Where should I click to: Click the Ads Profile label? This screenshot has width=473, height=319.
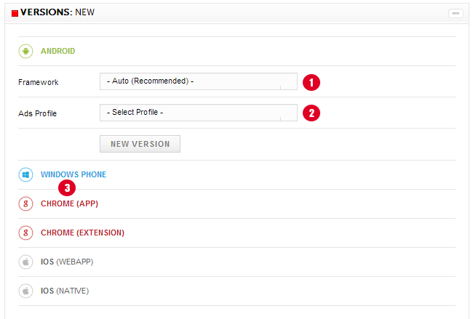pos(37,113)
